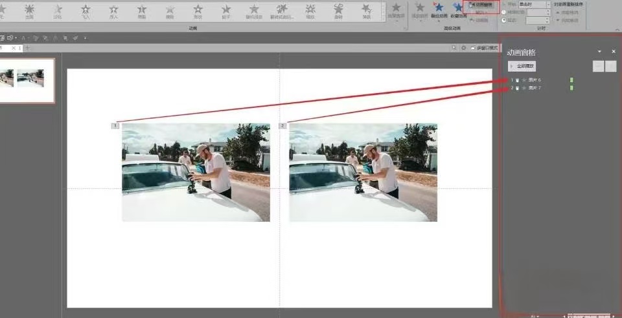
Task: Toggle the 动画窗格 animation pane button
Action: coord(481,5)
